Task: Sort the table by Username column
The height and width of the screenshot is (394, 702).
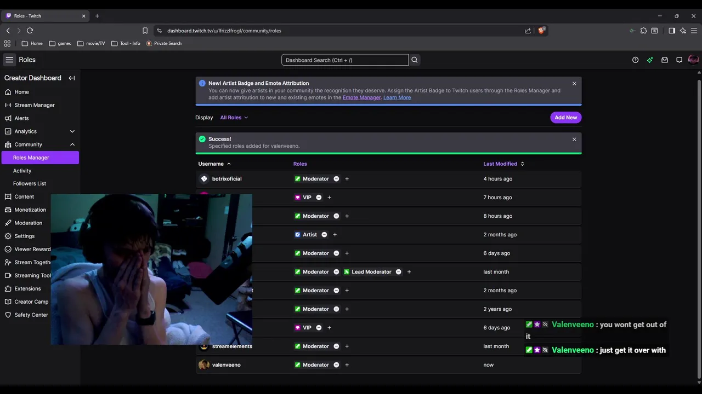Action: click(x=214, y=164)
